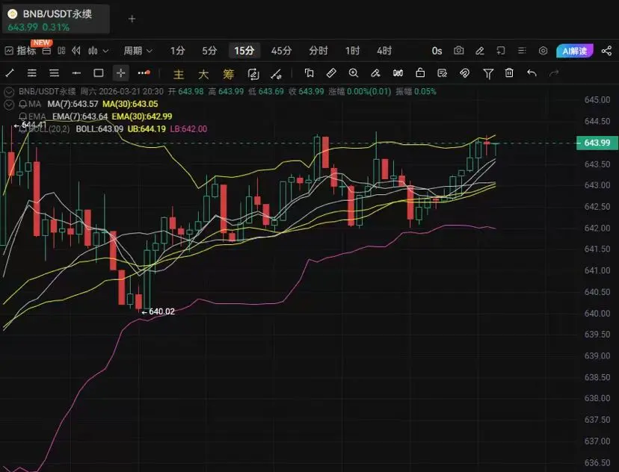The width and height of the screenshot is (619, 472).
Task: Click the candlestick comparison icon
Action: (x=398, y=73)
